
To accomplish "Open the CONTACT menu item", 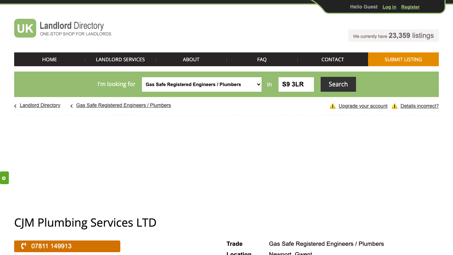I will pyautogui.click(x=332, y=59).
